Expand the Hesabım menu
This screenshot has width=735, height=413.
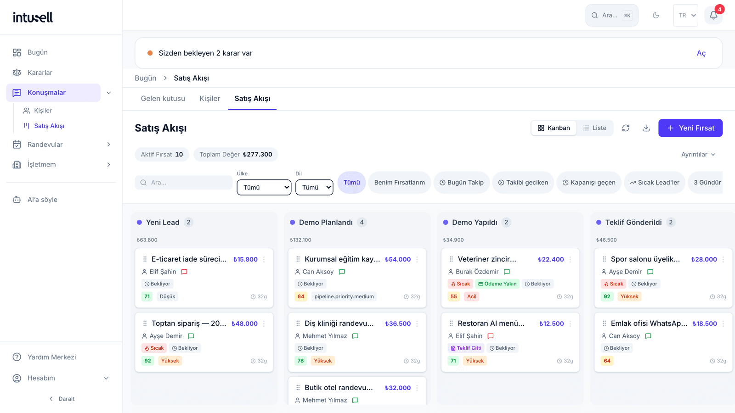[x=61, y=378]
